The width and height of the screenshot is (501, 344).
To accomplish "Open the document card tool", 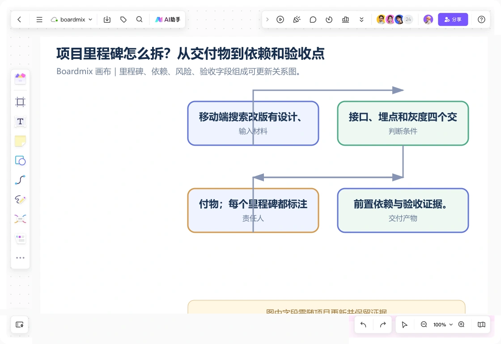I will pos(20,239).
